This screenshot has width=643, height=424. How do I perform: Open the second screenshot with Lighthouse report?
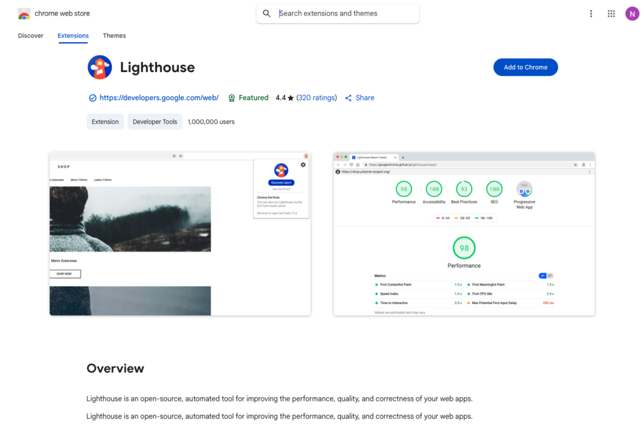[x=464, y=234]
